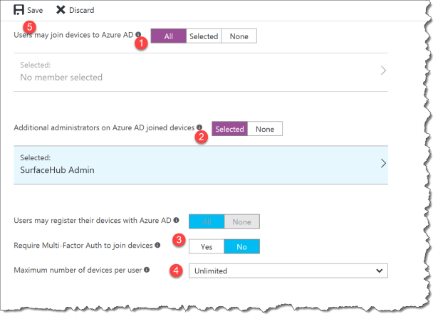Click the Save button label
Screen dimensions: 438x319
tap(35, 10)
